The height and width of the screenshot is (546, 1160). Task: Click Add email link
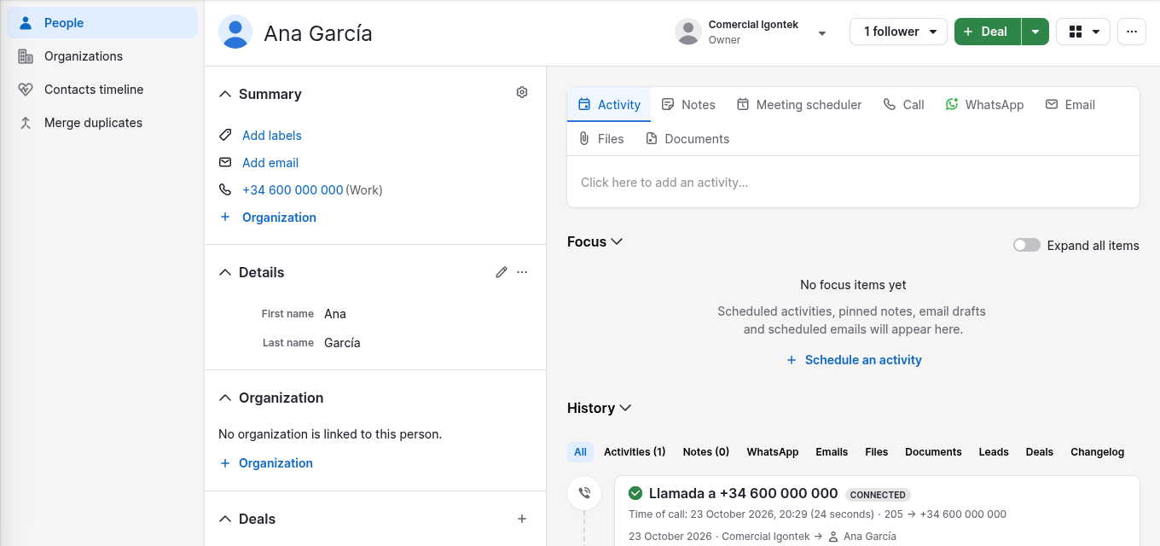[x=270, y=162]
